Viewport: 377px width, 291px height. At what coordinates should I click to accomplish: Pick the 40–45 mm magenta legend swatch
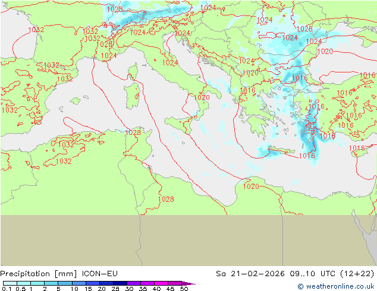pos(161,283)
